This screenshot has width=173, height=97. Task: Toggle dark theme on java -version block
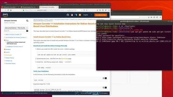click(106, 78)
